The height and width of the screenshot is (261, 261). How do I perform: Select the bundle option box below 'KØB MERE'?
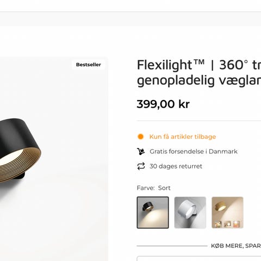(x=199, y=258)
